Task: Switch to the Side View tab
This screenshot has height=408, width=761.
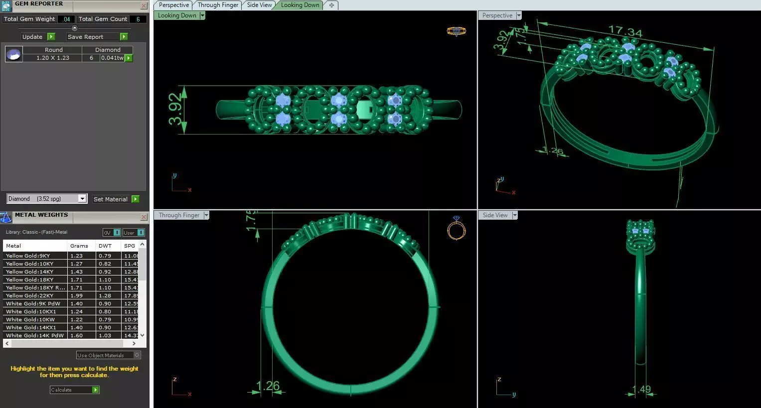Action: [x=260, y=5]
